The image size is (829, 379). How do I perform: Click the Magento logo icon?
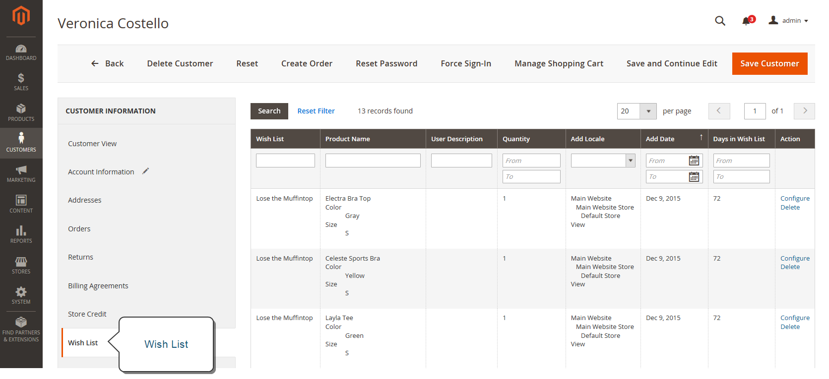point(21,16)
